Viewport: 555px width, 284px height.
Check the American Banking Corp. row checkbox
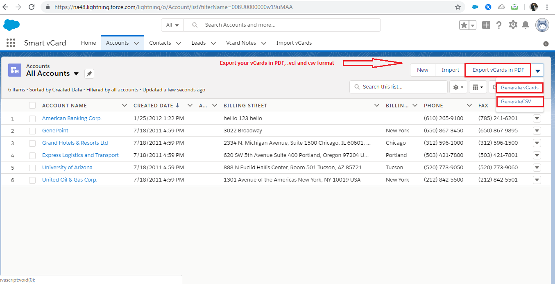32,118
